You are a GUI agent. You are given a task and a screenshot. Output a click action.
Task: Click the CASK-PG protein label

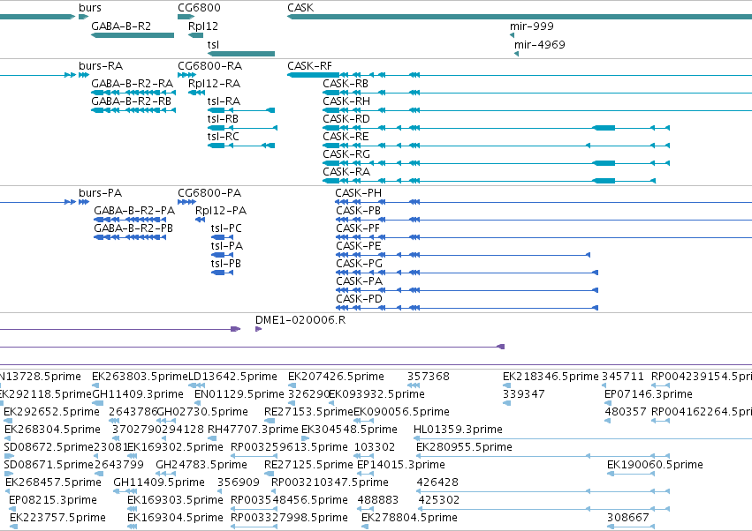[360, 264]
